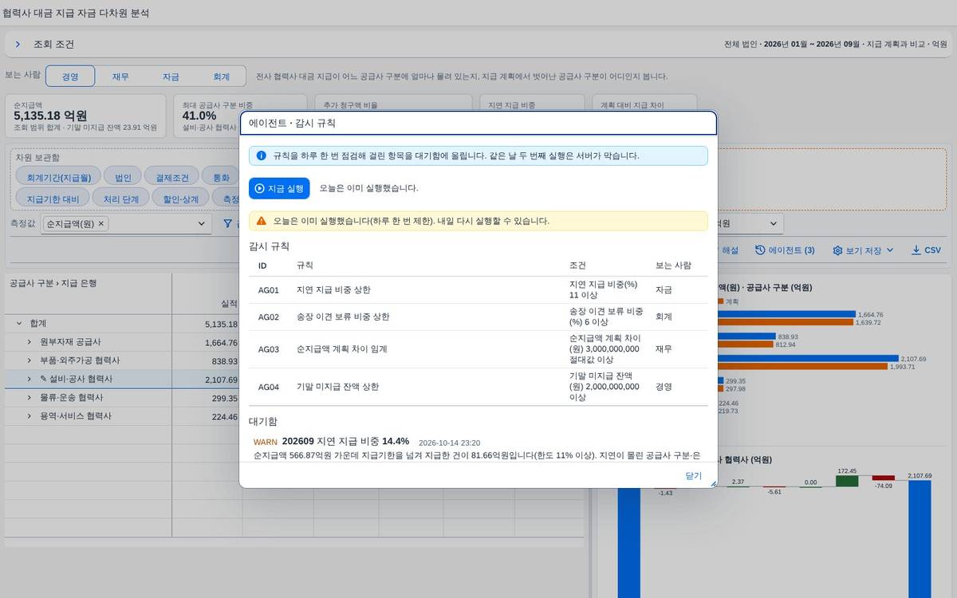Image resolution: width=957 pixels, height=598 pixels.
Task: Open the 보기 저장 menu
Action: (864, 250)
